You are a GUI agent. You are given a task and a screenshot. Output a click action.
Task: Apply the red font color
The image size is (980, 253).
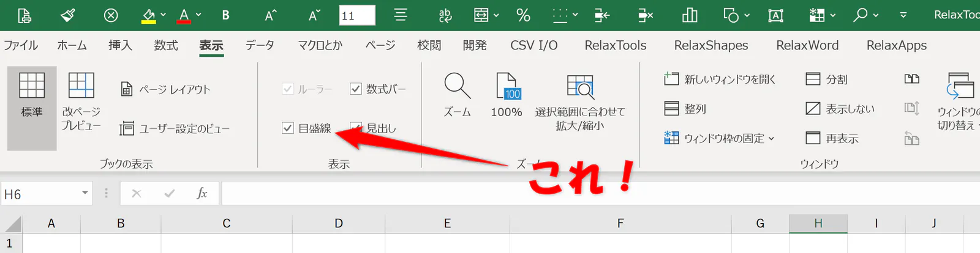point(183,15)
